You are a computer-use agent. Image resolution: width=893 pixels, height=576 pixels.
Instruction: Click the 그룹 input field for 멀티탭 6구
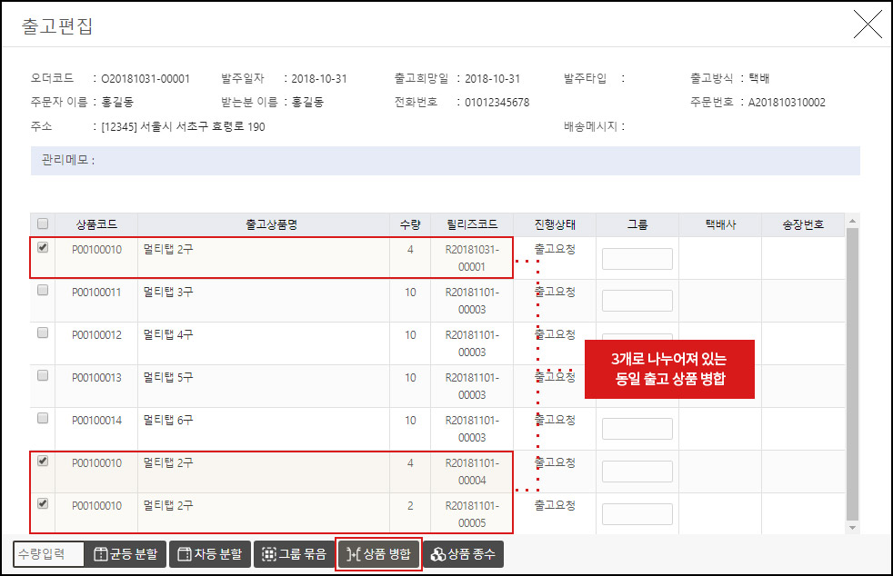(x=637, y=429)
